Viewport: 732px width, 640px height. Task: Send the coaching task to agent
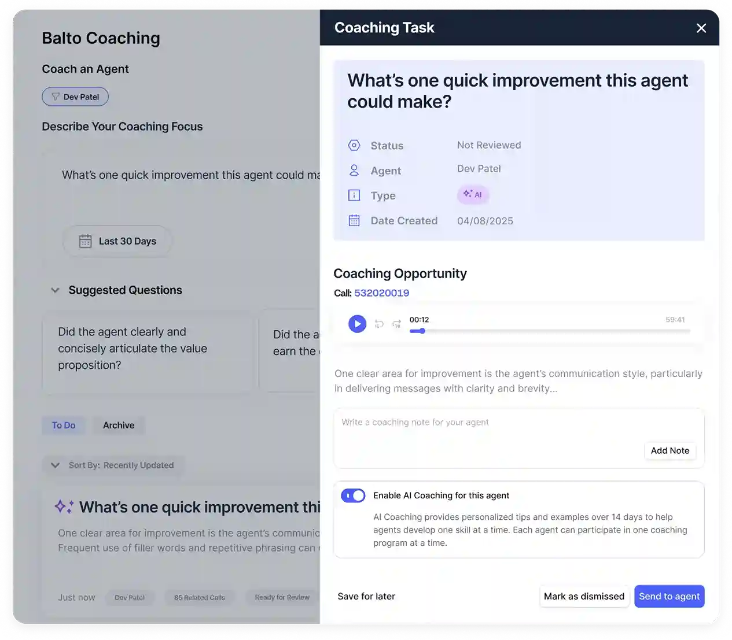click(669, 596)
